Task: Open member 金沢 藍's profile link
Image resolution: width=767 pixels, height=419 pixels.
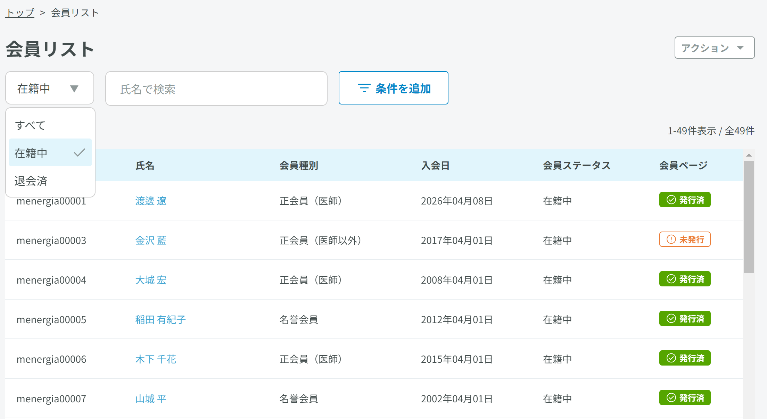Action: coord(151,241)
